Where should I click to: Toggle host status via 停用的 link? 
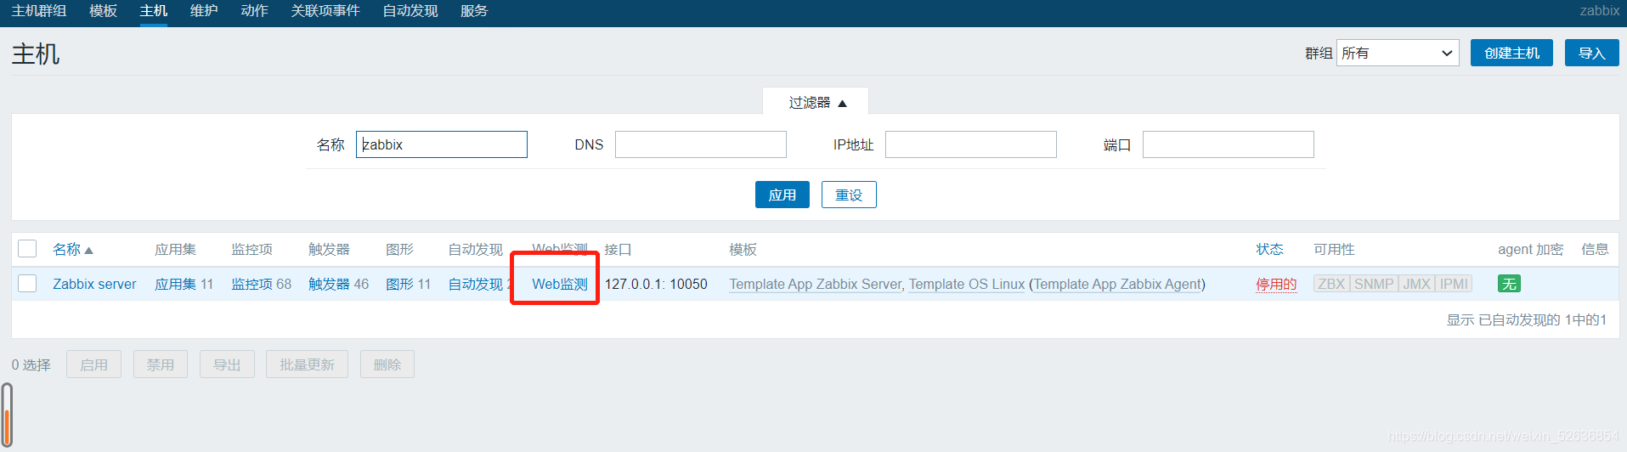click(x=1276, y=284)
